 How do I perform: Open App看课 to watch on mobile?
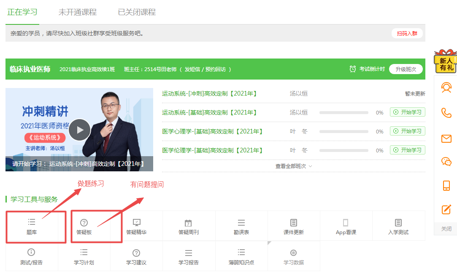(x=346, y=226)
